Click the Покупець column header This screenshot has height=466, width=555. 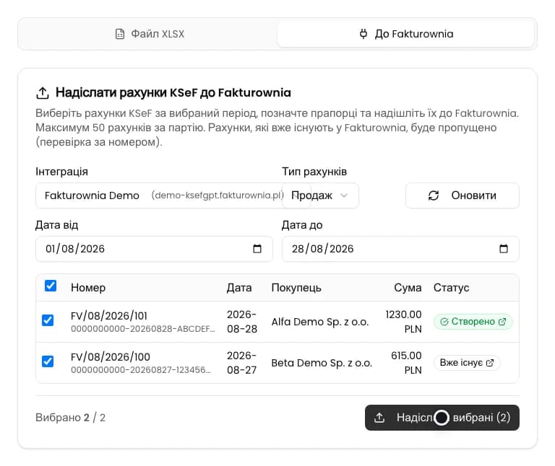pyautogui.click(x=296, y=288)
